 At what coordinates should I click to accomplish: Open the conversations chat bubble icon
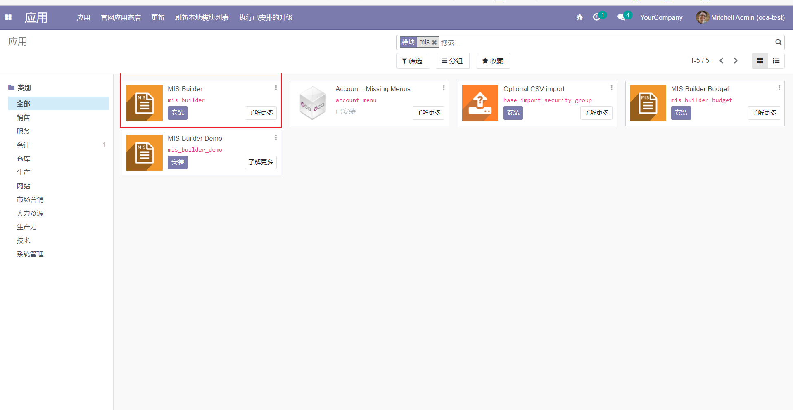(621, 17)
